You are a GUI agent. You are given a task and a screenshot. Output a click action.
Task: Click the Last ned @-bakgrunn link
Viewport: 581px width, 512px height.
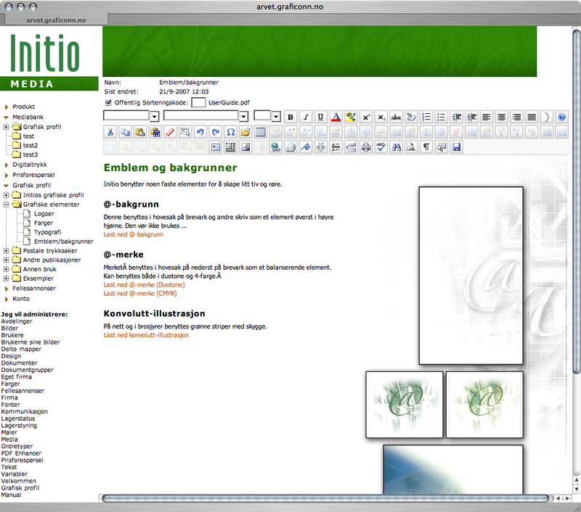[x=133, y=234]
